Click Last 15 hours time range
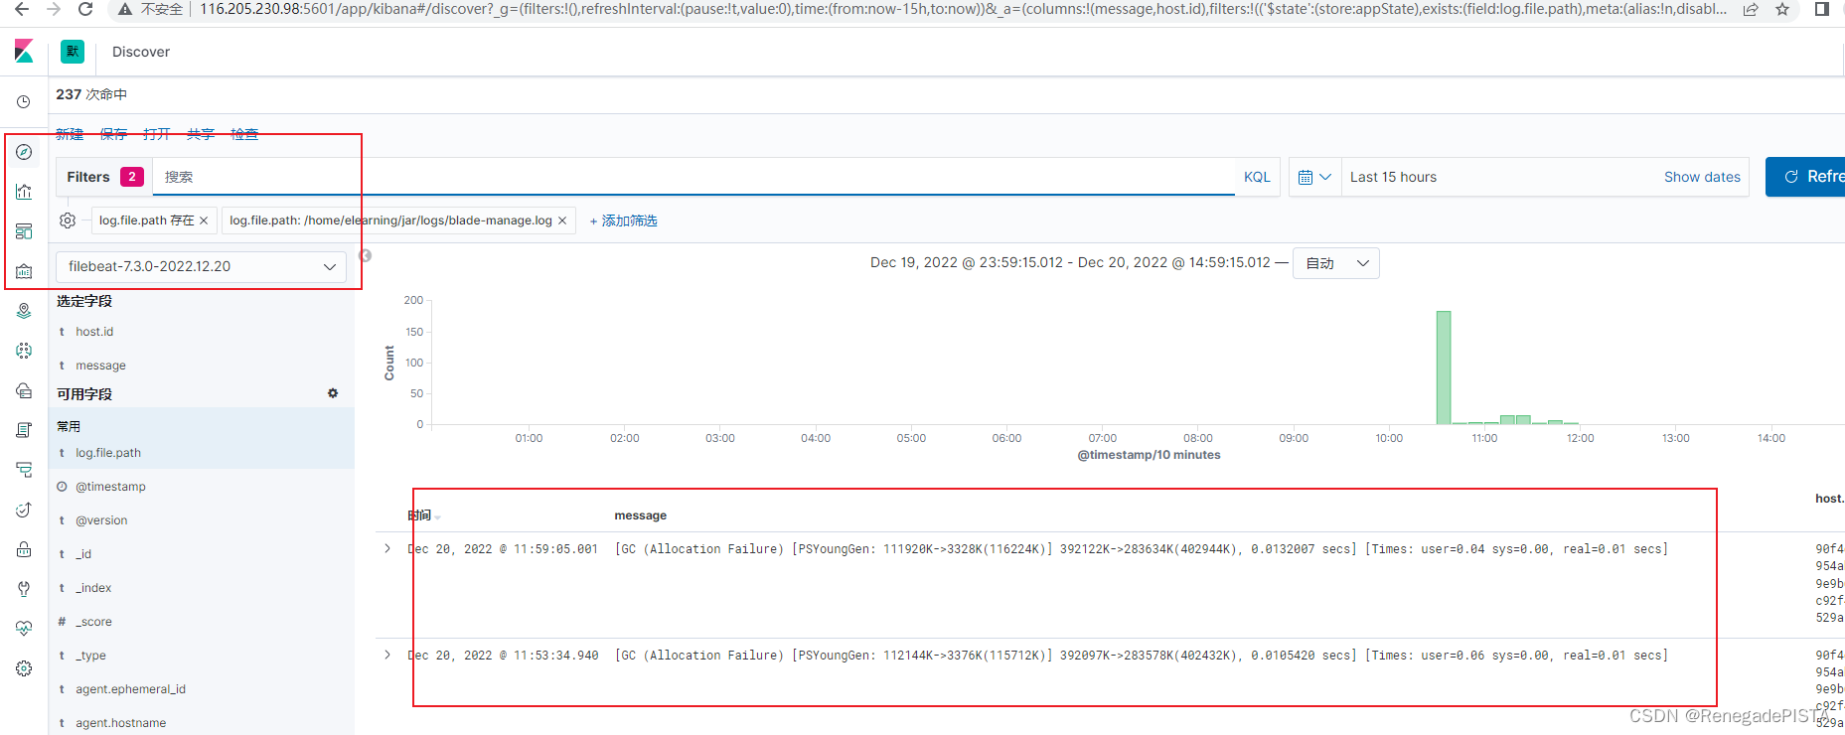 (1393, 177)
